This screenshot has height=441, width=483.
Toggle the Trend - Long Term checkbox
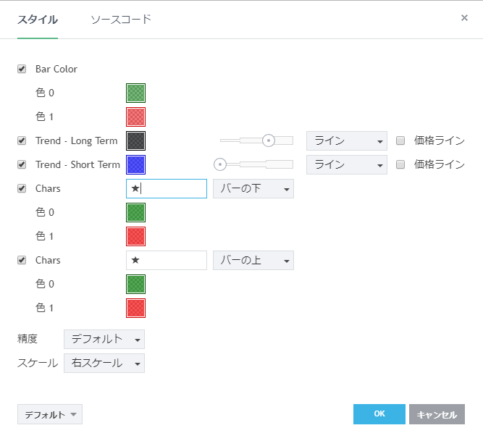point(22,140)
